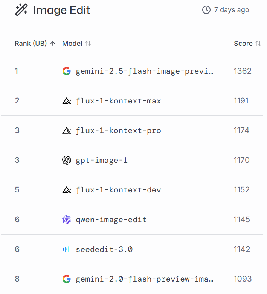This screenshot has width=267, height=294.
Task: Open the seededit-3.0 model entry
Action: [x=104, y=249]
